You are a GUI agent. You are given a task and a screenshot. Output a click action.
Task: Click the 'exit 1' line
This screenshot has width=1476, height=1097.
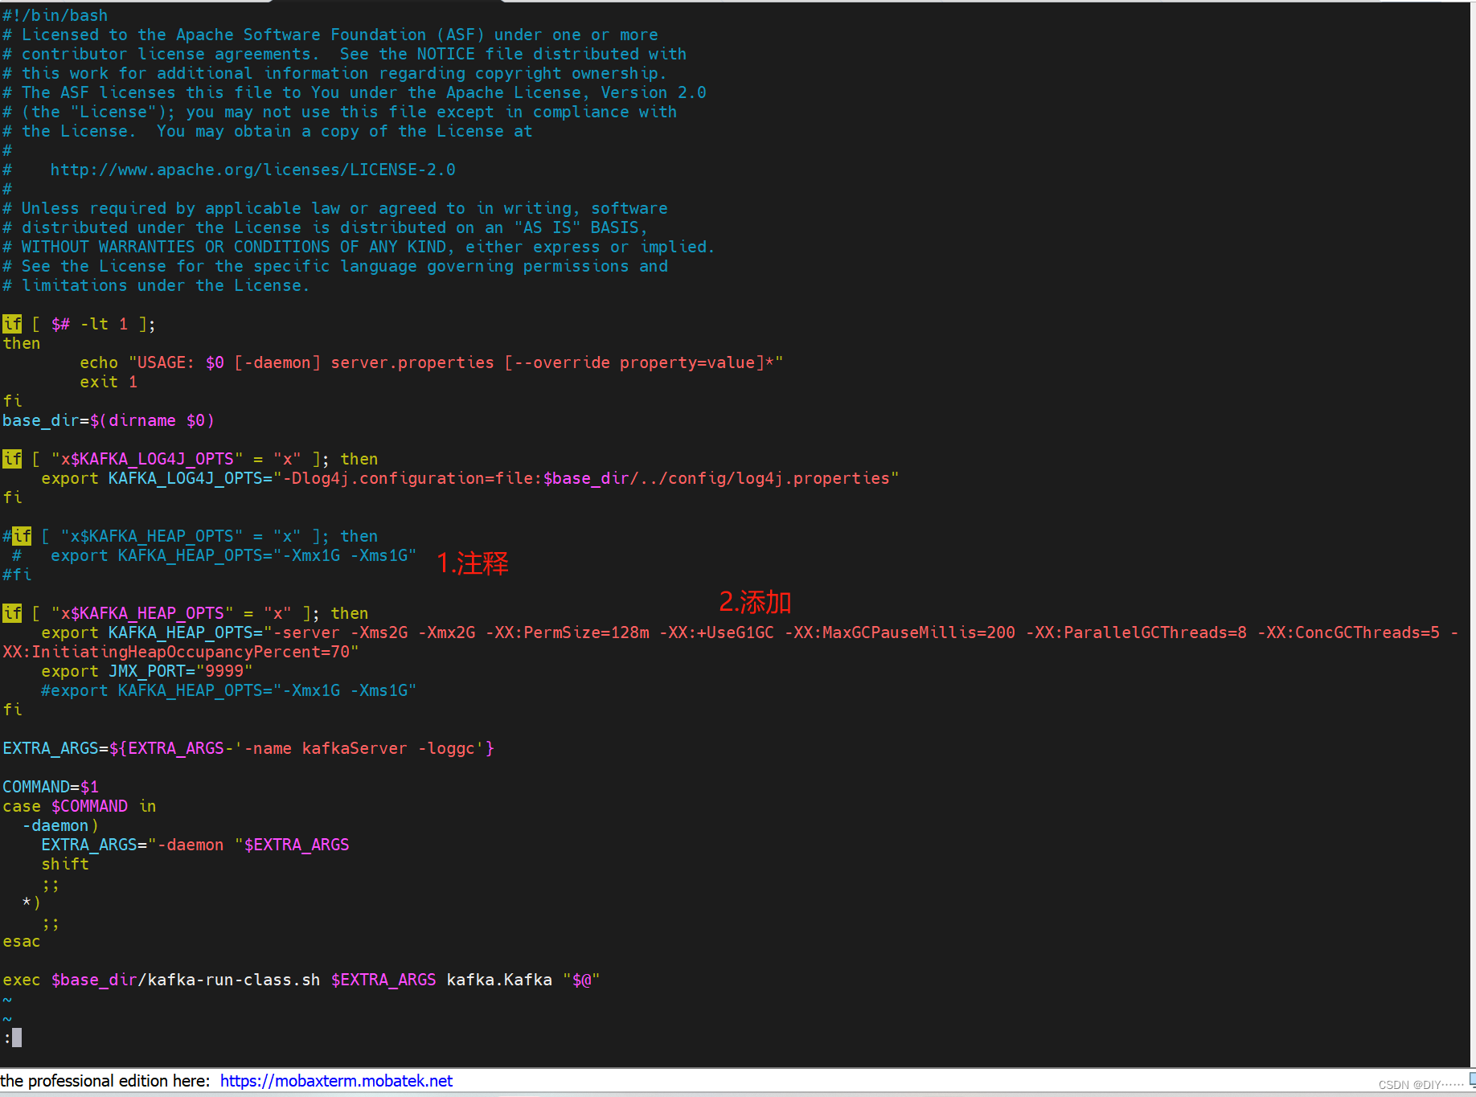tap(109, 382)
